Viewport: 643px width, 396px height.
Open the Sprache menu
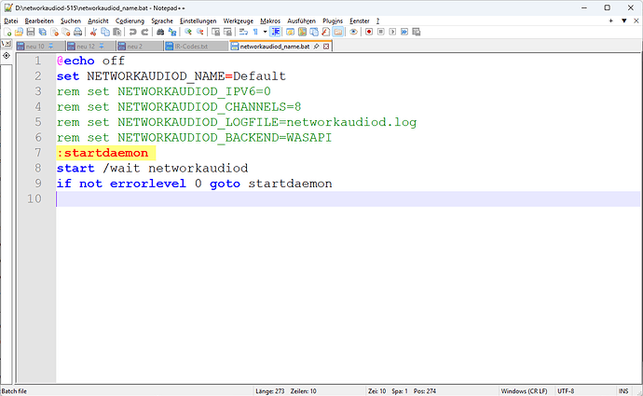(x=162, y=20)
